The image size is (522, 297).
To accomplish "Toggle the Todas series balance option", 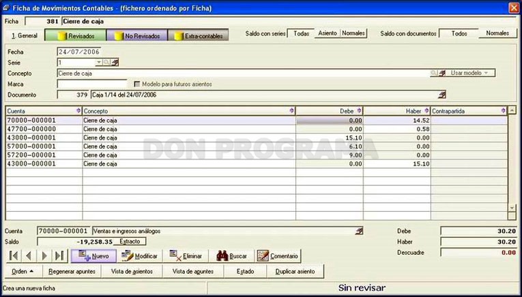I will [x=301, y=33].
